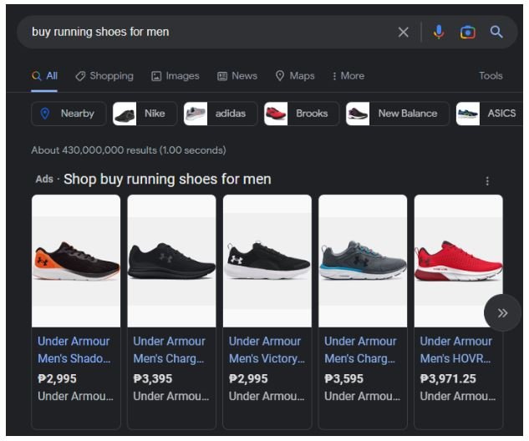Open the orange and black Under Armour shoe image
Viewport: 529px width, 441px height.
pyautogui.click(x=76, y=261)
